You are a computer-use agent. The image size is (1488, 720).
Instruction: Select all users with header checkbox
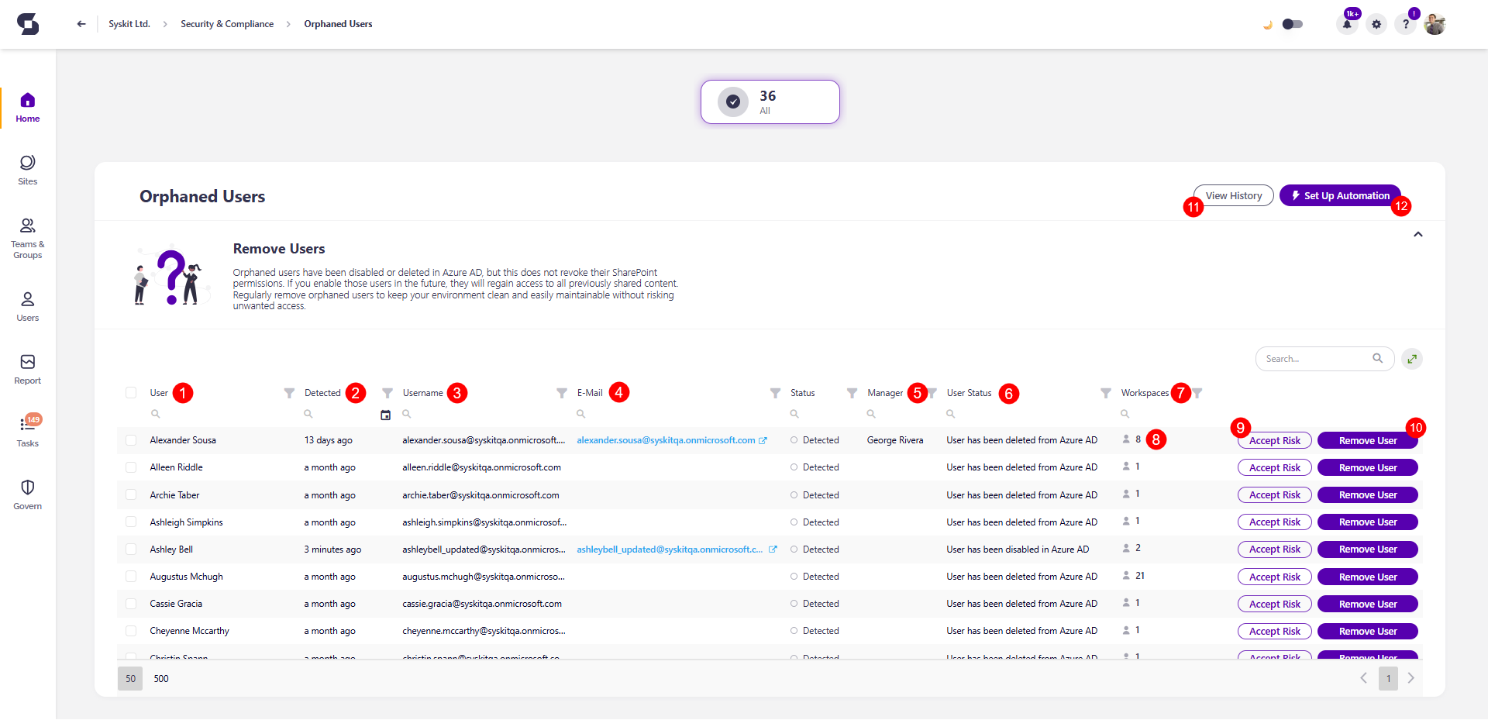click(x=130, y=393)
